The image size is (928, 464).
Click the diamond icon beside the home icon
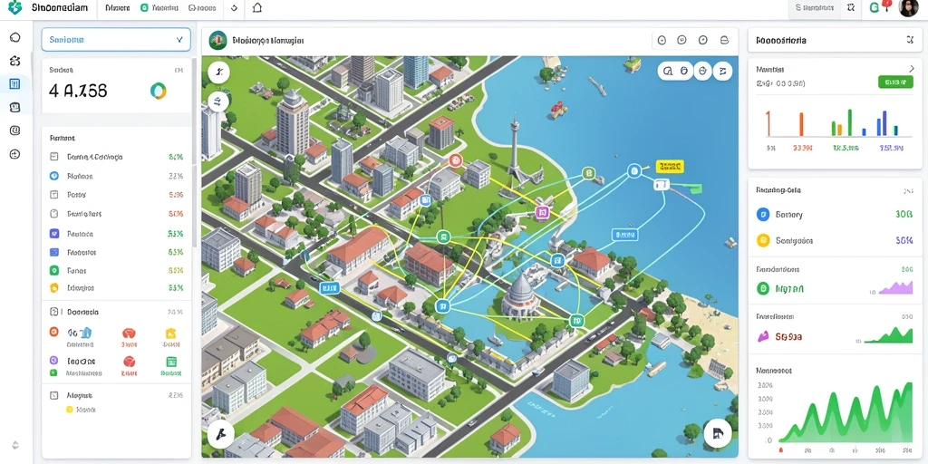click(234, 8)
